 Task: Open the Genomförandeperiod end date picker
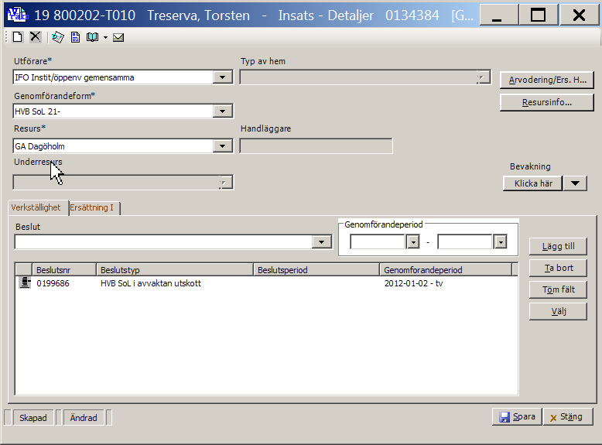pos(501,242)
